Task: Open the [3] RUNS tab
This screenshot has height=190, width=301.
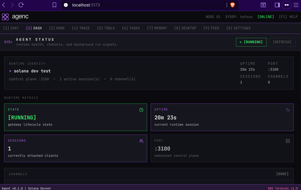Action: (57, 28)
